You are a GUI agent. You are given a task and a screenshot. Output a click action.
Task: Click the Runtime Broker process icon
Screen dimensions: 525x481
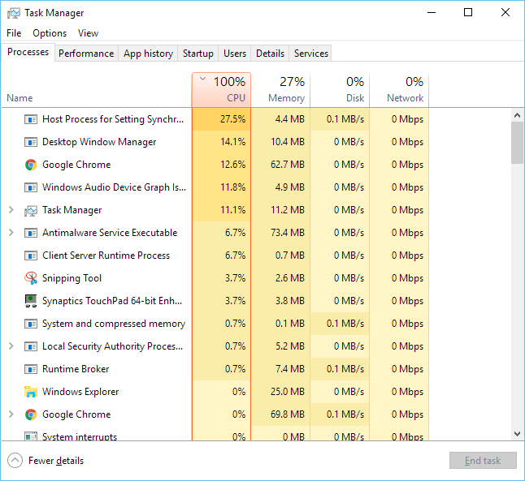tap(31, 369)
